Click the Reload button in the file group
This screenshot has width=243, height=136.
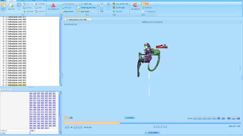(x=28, y=12)
